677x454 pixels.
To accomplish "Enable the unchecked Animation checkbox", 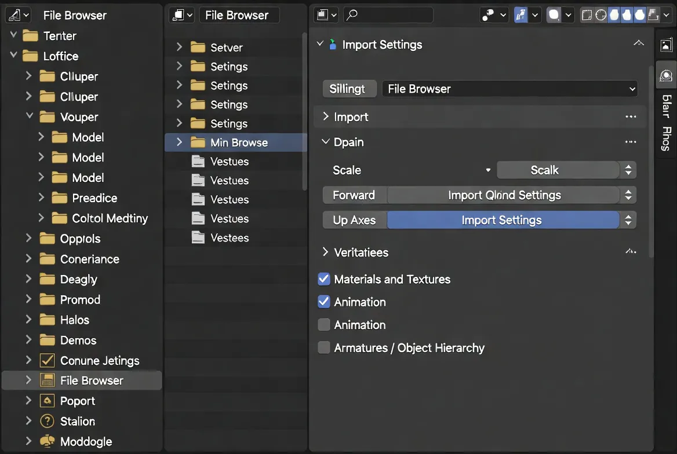I will 324,324.
